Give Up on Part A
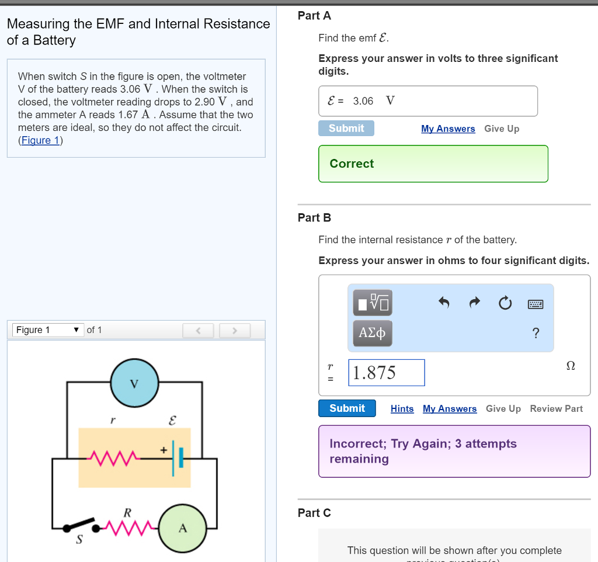 pyautogui.click(x=501, y=128)
